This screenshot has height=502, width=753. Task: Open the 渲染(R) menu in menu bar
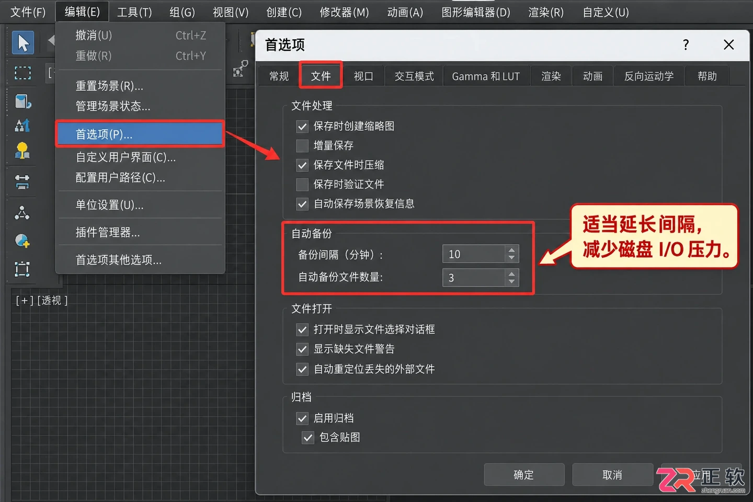pos(546,12)
